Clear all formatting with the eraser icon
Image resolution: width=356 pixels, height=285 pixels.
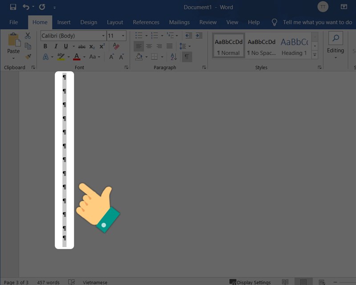116,46
